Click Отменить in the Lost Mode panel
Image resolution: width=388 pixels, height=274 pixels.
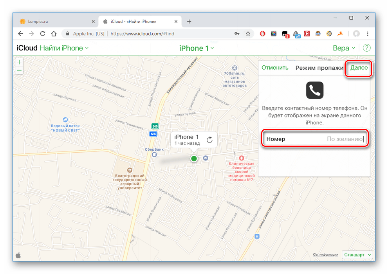[x=275, y=67]
